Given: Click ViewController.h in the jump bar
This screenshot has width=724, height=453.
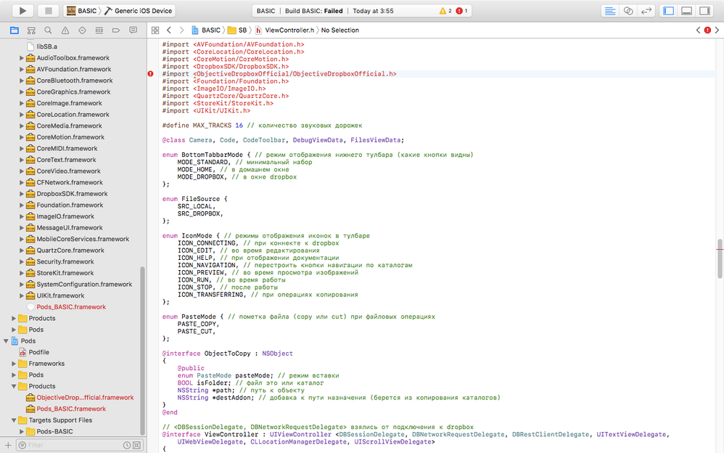Looking at the screenshot, I should point(289,30).
